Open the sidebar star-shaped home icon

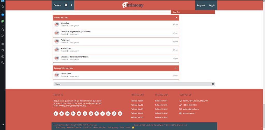coord(3,6)
